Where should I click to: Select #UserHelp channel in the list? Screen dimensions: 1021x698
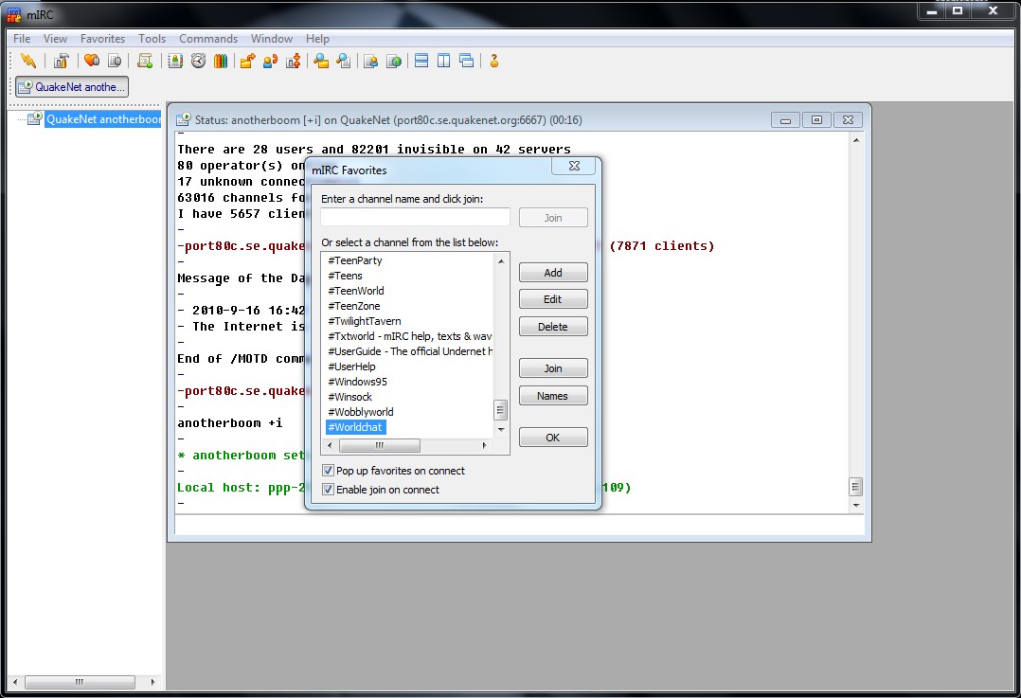(x=351, y=366)
